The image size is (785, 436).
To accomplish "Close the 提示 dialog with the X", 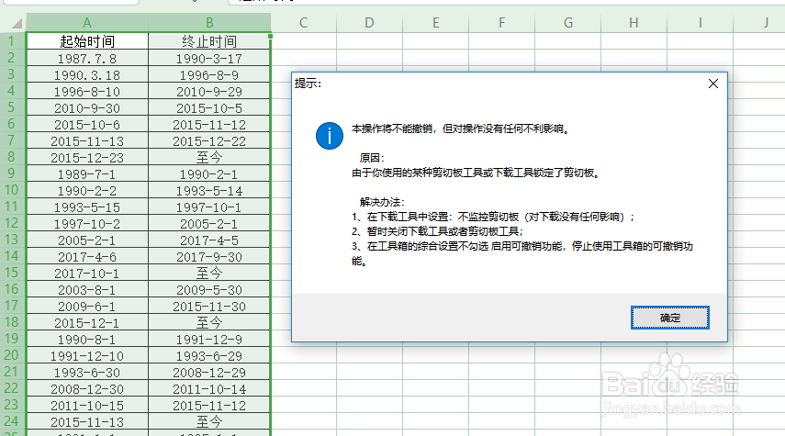I will pyautogui.click(x=713, y=84).
